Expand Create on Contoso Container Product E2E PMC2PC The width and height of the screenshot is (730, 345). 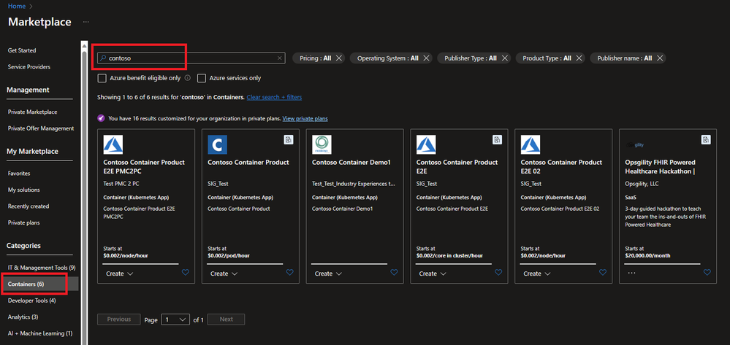click(120, 274)
